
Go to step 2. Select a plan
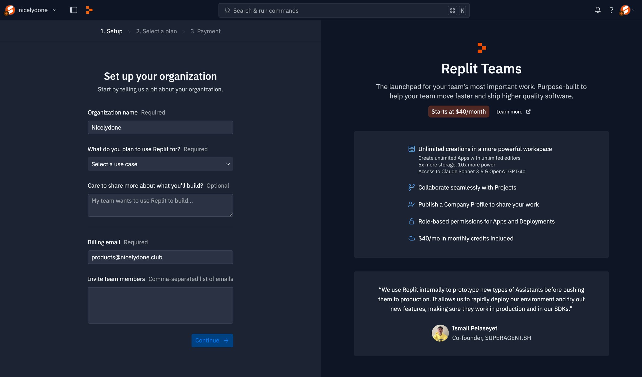[x=156, y=31]
